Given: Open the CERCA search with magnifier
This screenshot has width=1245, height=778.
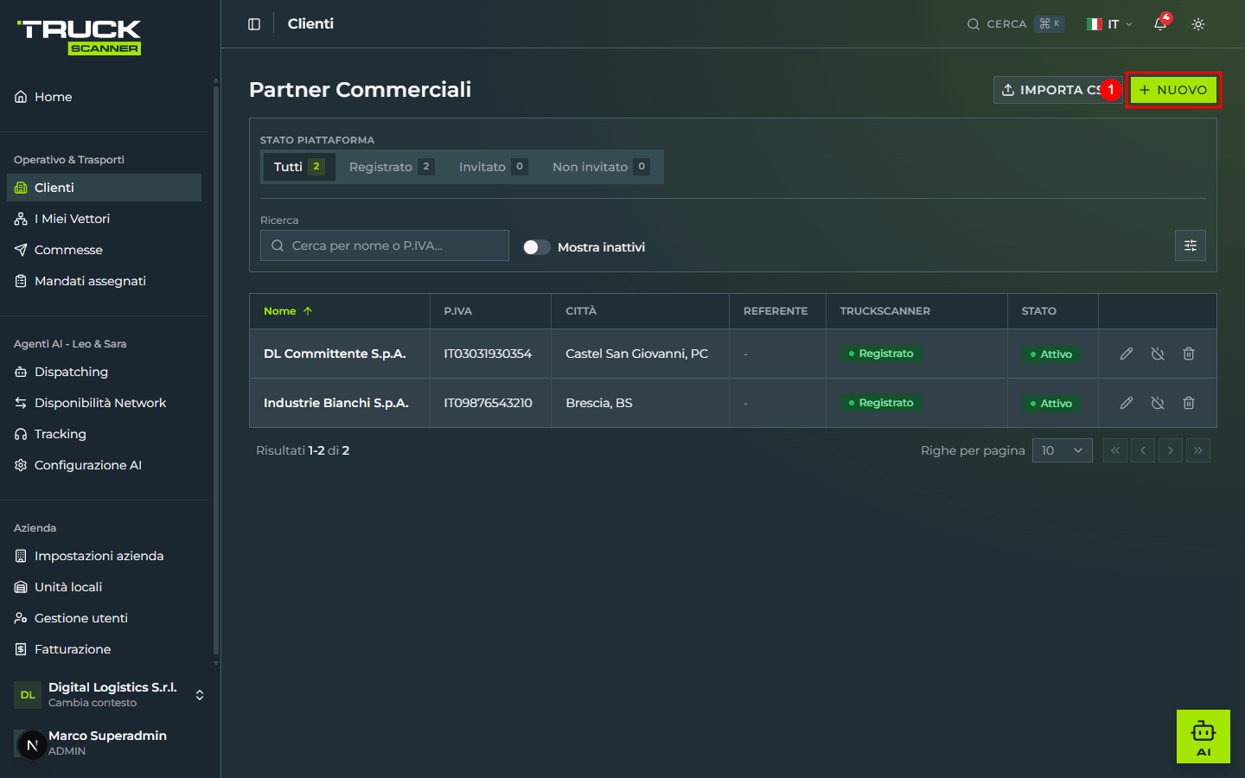Looking at the screenshot, I should click(1015, 24).
